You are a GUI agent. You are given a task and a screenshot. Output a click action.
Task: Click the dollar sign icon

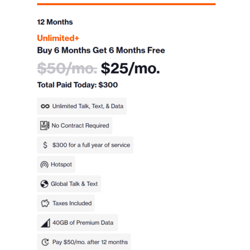tap(45, 145)
